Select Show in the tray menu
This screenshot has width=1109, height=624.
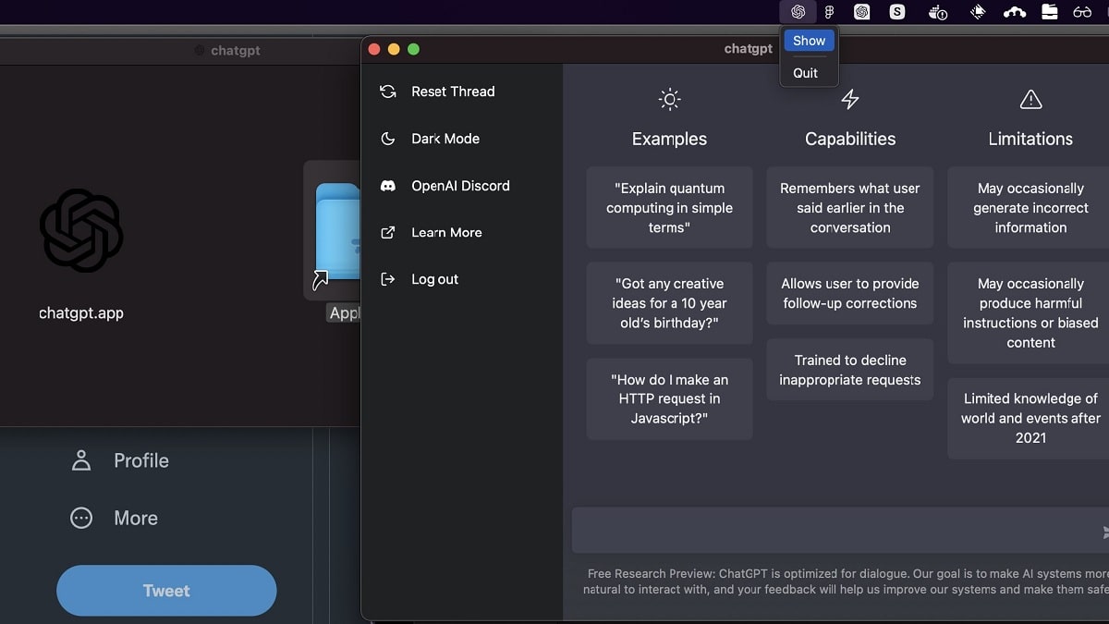click(810, 41)
